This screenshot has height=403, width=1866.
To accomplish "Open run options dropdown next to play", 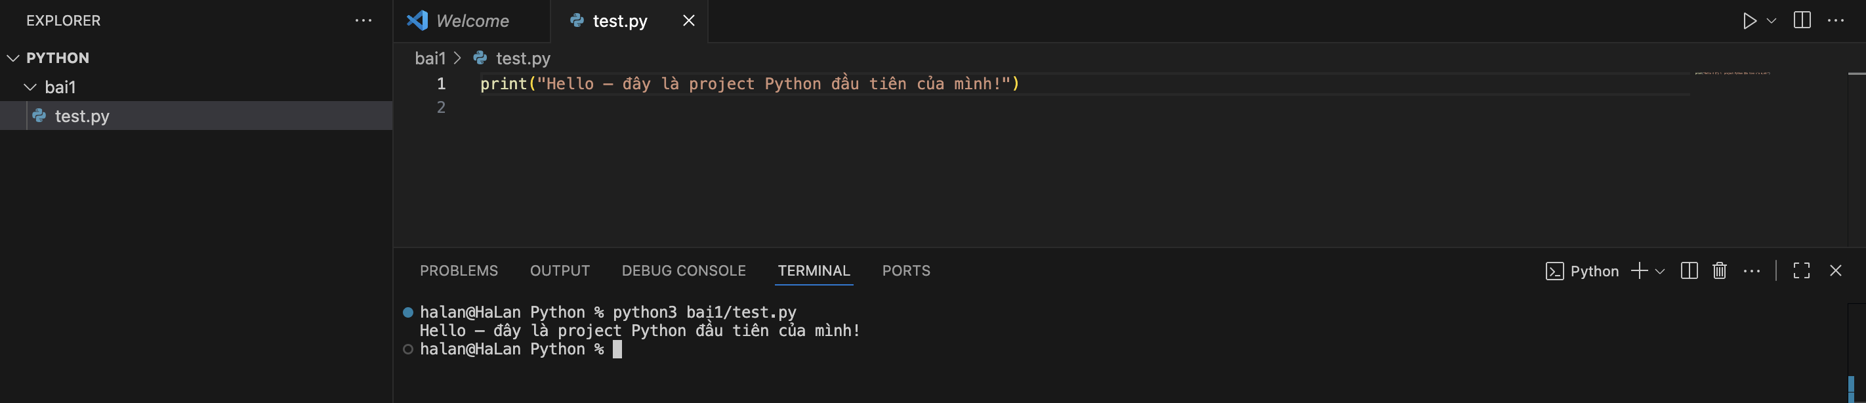I will pos(1771,21).
